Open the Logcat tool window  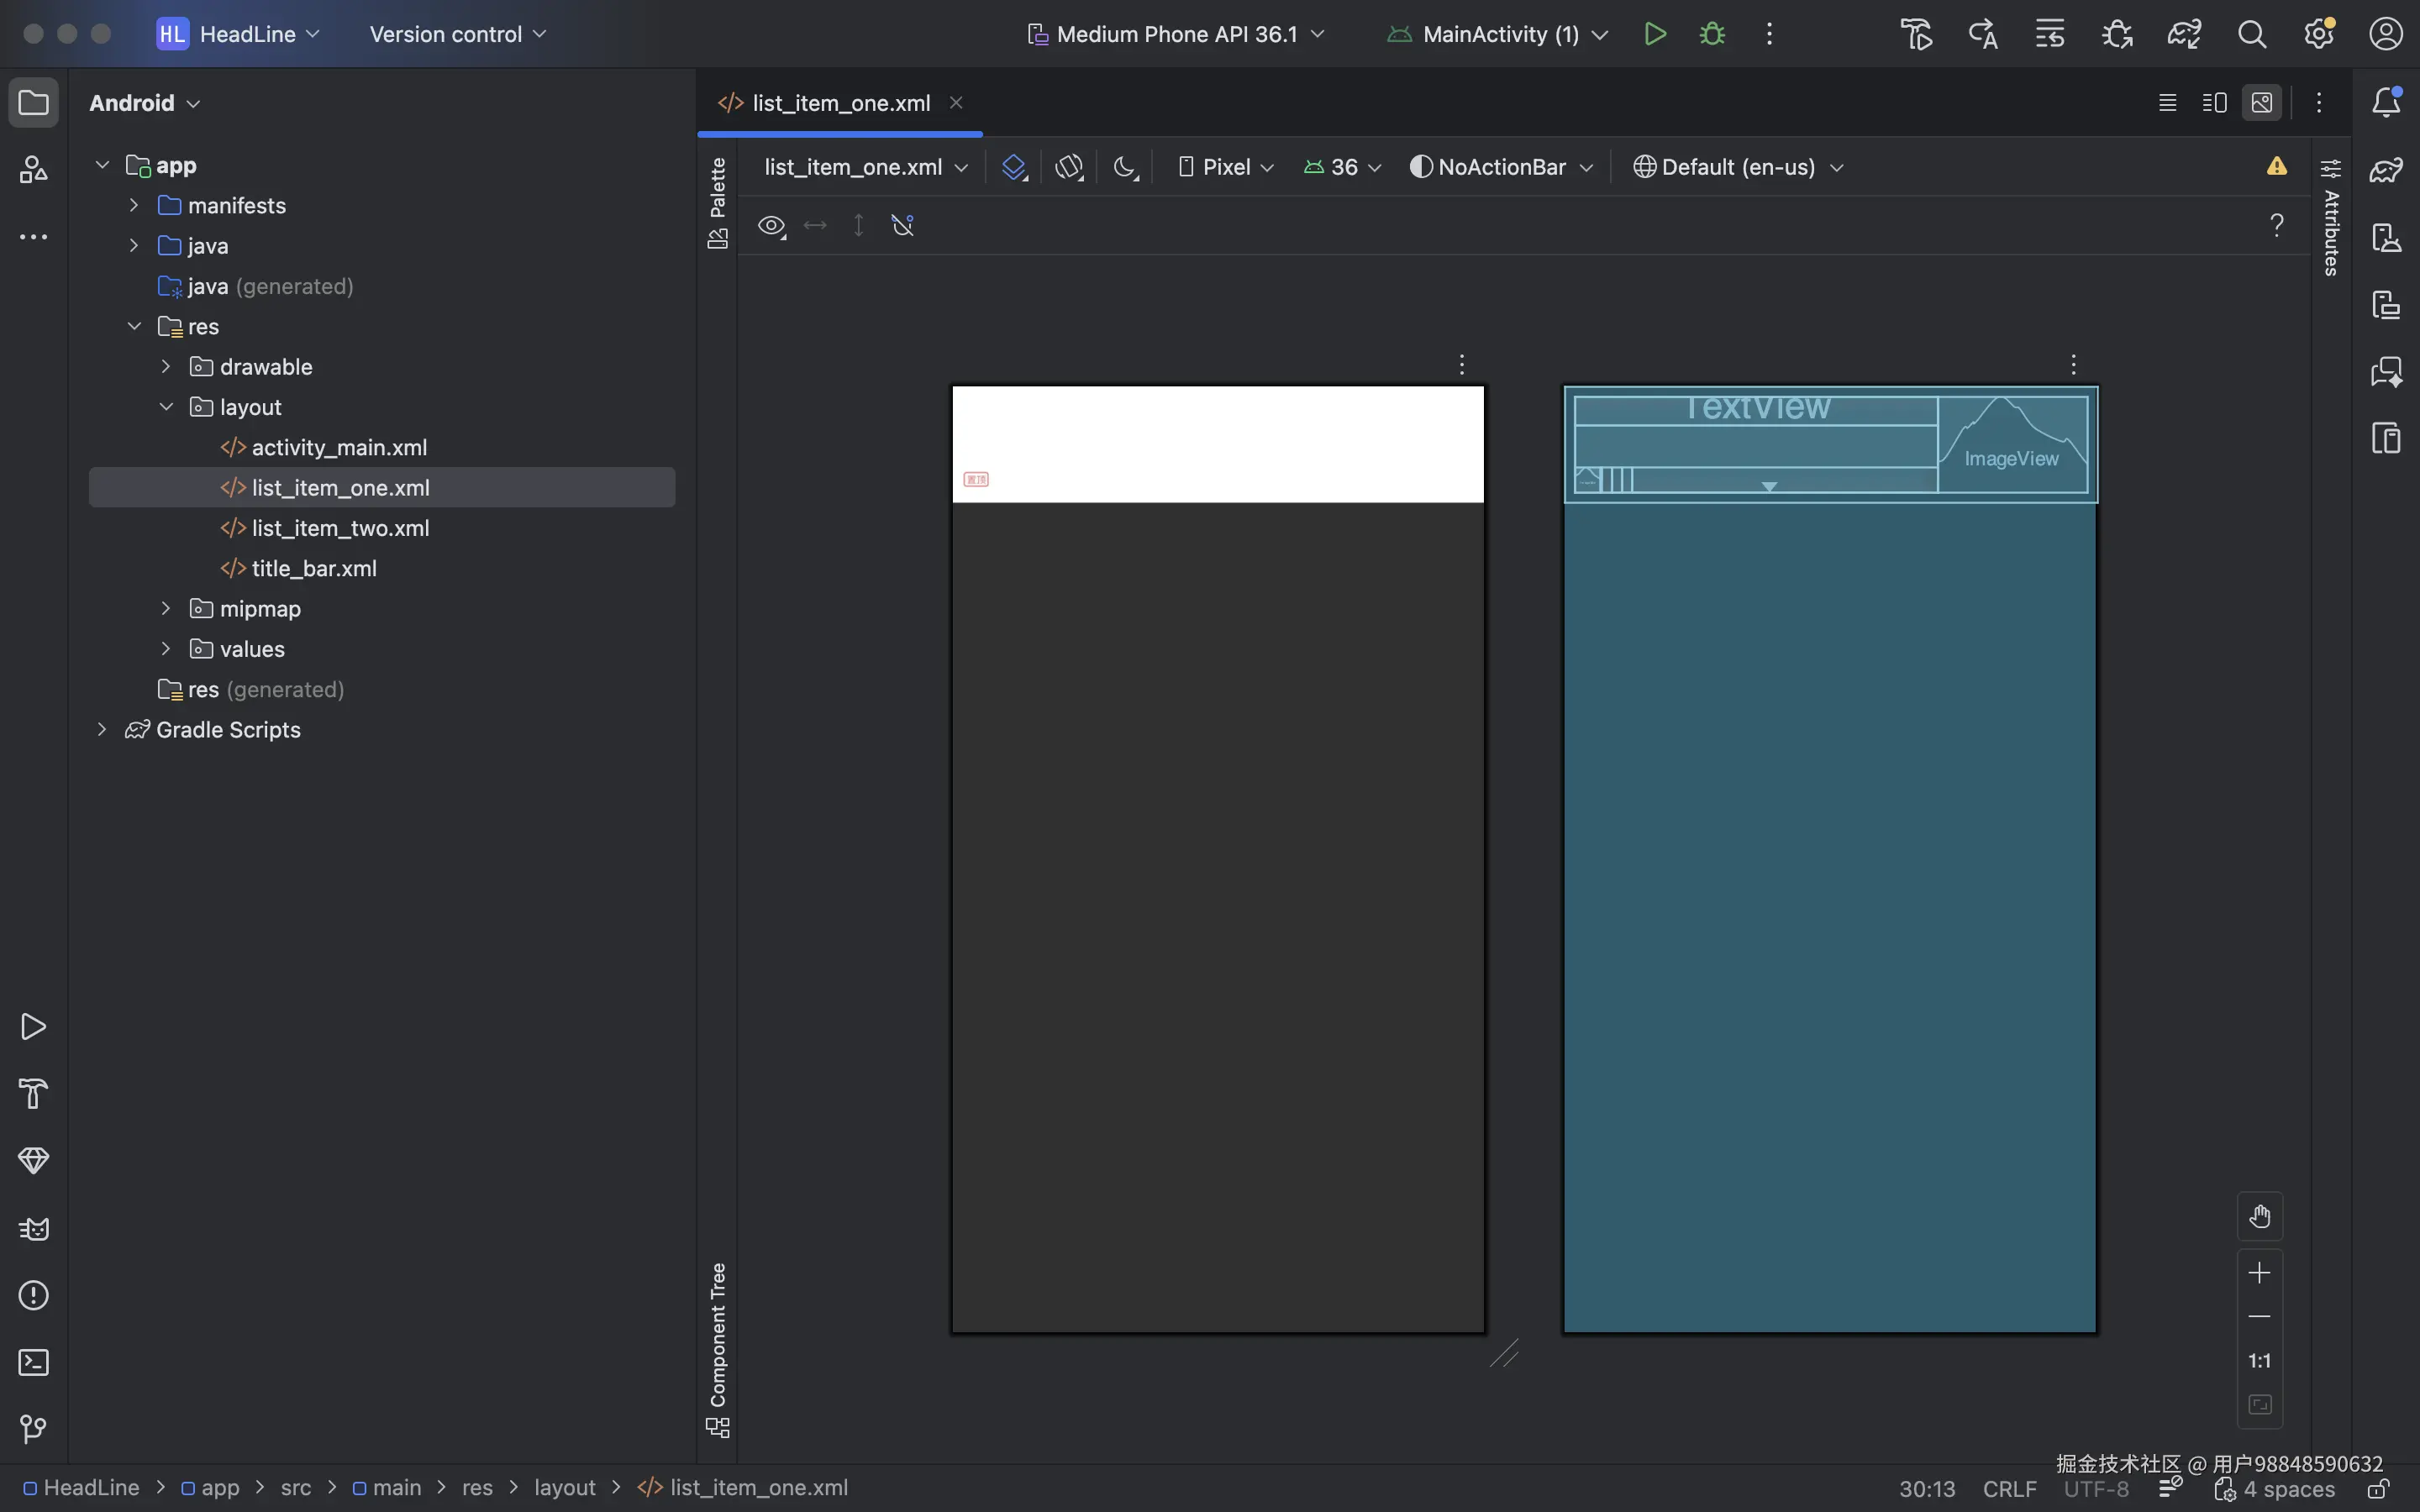33,1228
